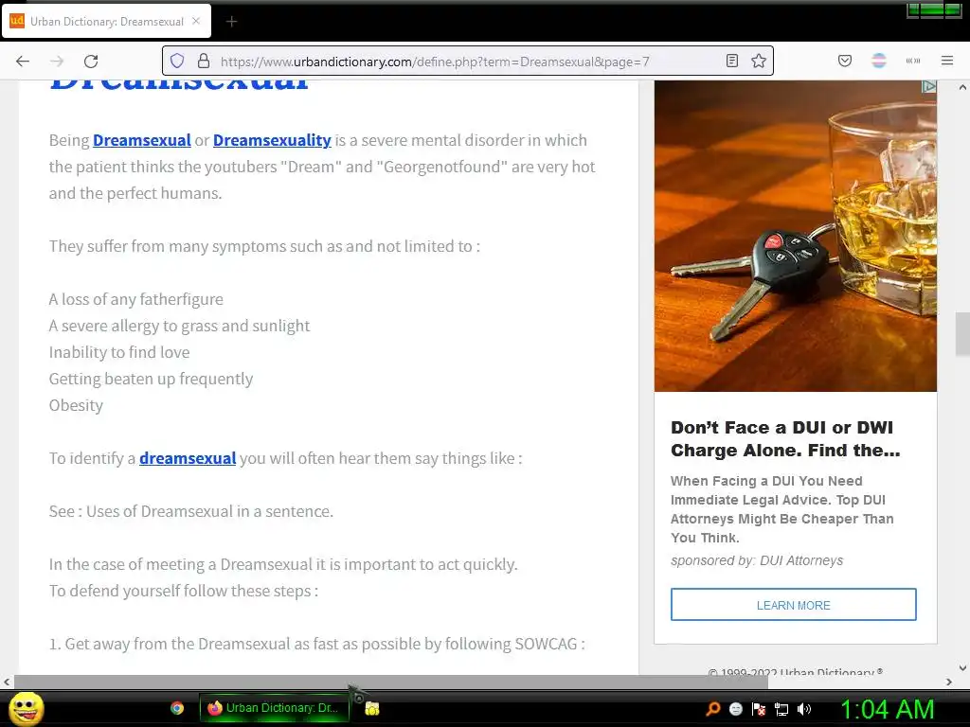Image resolution: width=970 pixels, height=727 pixels.
Task: Open the flag with red X tray icon
Action: pyautogui.click(x=759, y=709)
